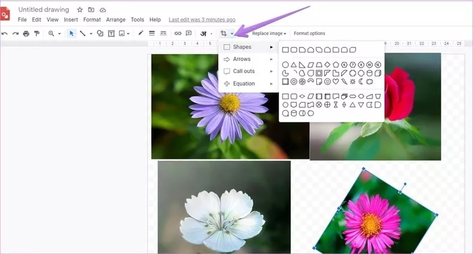
Task: Undo the last action
Action: tap(4, 34)
